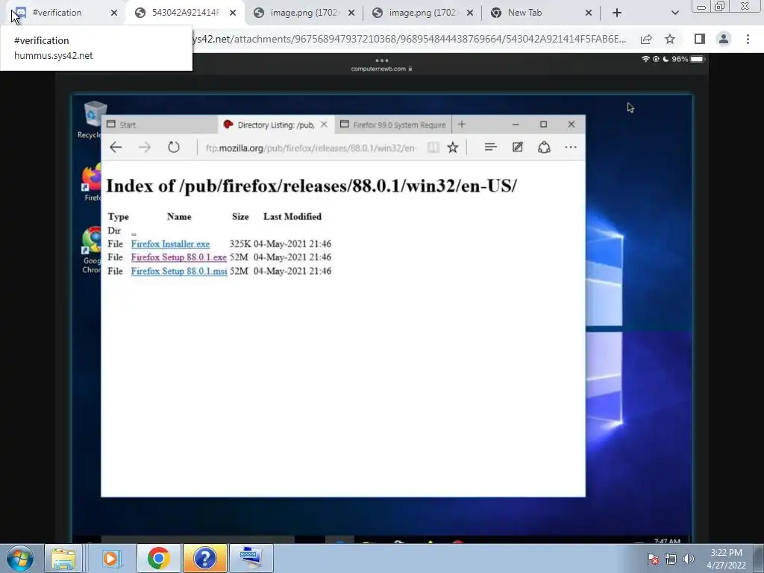Image resolution: width=764 pixels, height=573 pixels.
Task: Switch to Chrome in the taskbar
Action: pos(158,558)
